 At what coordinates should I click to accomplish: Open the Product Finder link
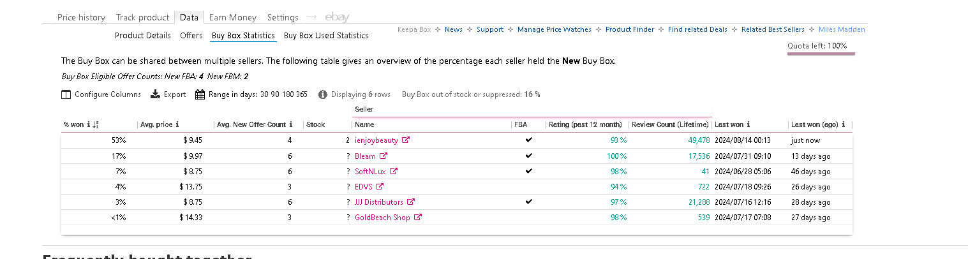(x=630, y=29)
